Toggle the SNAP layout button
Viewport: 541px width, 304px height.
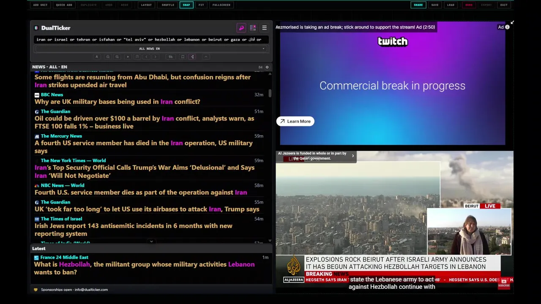click(x=186, y=5)
